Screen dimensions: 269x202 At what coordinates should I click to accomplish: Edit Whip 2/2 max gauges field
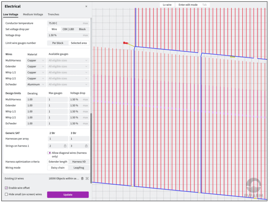click(57, 118)
